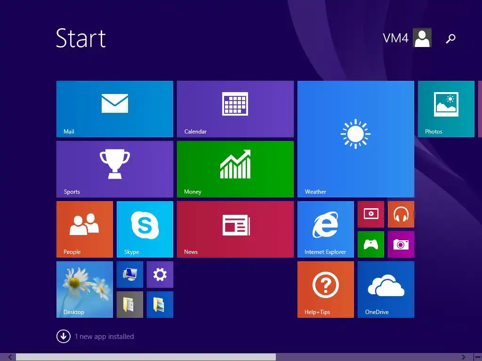Click the scrollbar right arrow

click(463, 357)
